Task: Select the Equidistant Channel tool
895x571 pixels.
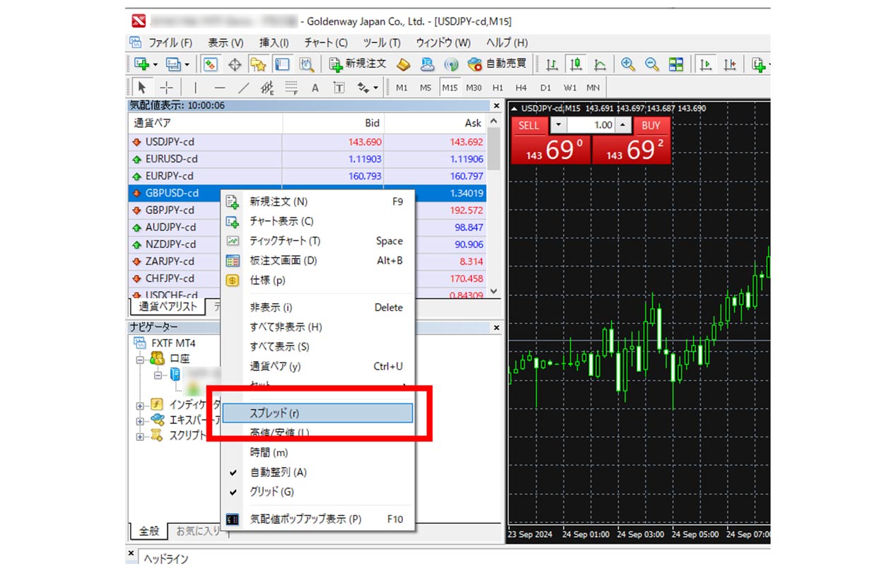Action: coord(268,88)
